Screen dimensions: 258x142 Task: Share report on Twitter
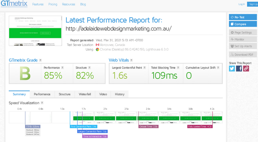coord(232,69)
